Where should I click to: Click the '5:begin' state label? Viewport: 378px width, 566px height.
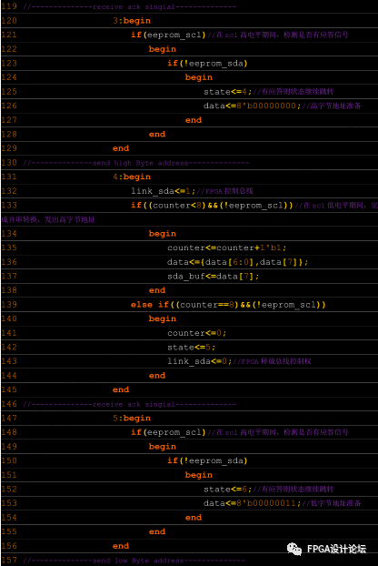[132, 418]
